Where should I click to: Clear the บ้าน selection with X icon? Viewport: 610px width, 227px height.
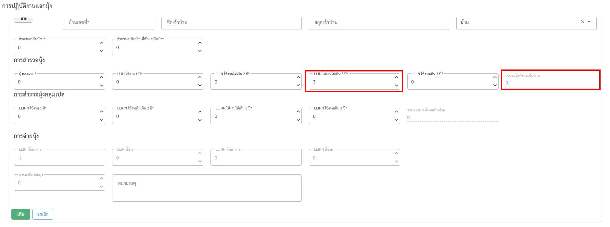pyautogui.click(x=582, y=22)
